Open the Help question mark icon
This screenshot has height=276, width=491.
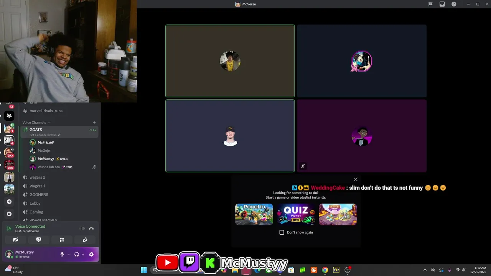coord(454,4)
